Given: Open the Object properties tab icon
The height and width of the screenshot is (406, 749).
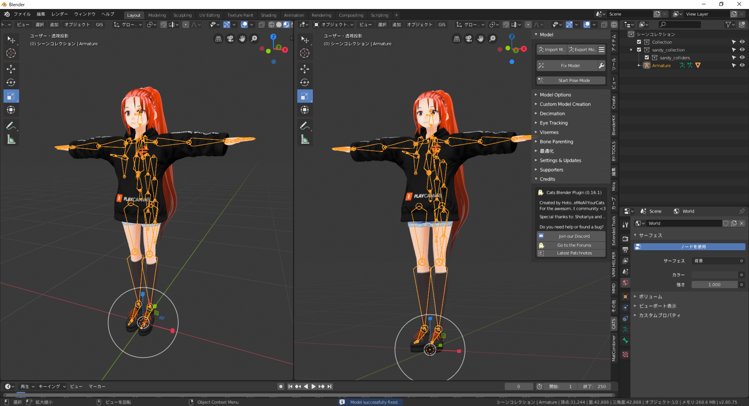Looking at the screenshot, I should (625, 297).
